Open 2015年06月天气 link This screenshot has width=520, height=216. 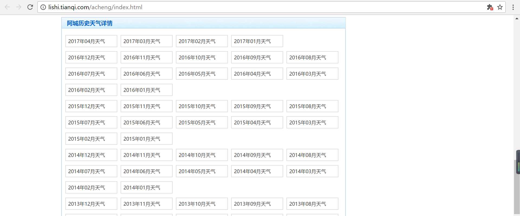pos(147,122)
